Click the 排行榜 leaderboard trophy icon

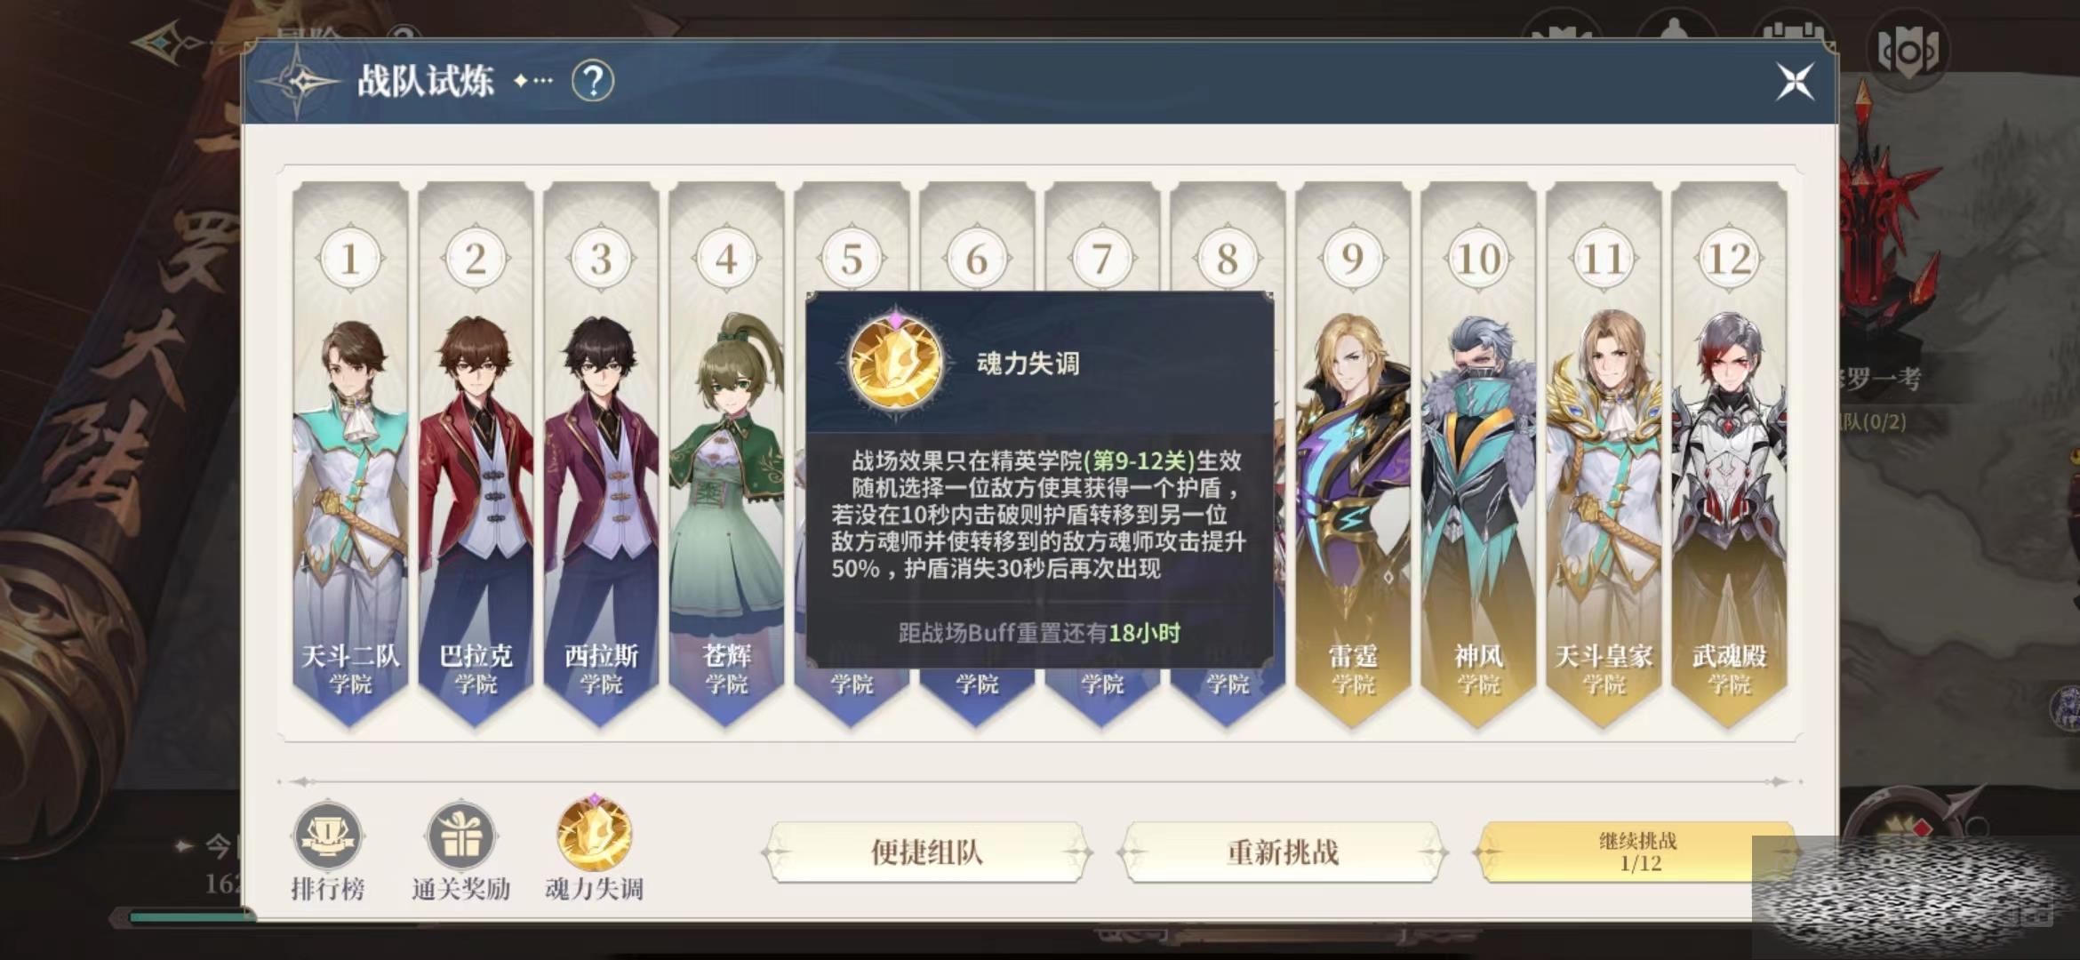[327, 836]
